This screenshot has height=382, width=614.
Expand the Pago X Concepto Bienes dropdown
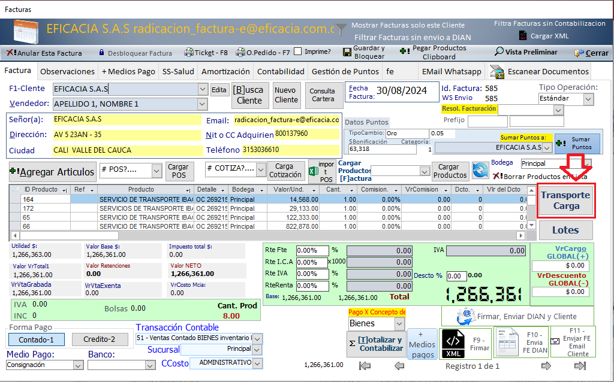399,324
